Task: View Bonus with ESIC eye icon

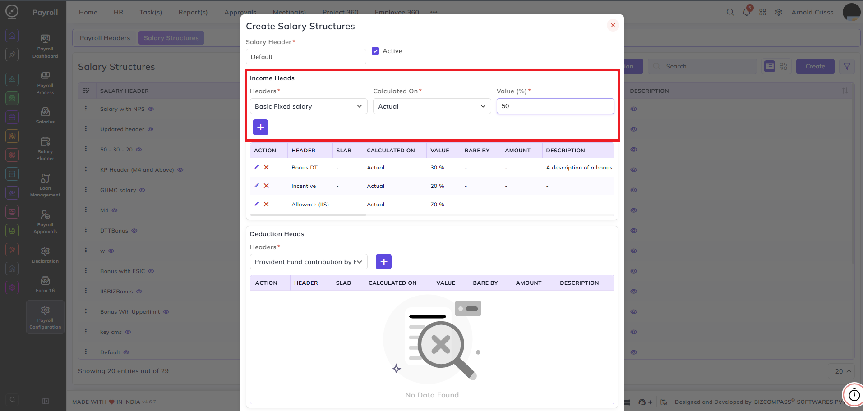Action: [151, 271]
